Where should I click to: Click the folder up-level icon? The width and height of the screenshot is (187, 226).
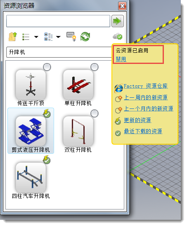click(x=13, y=37)
